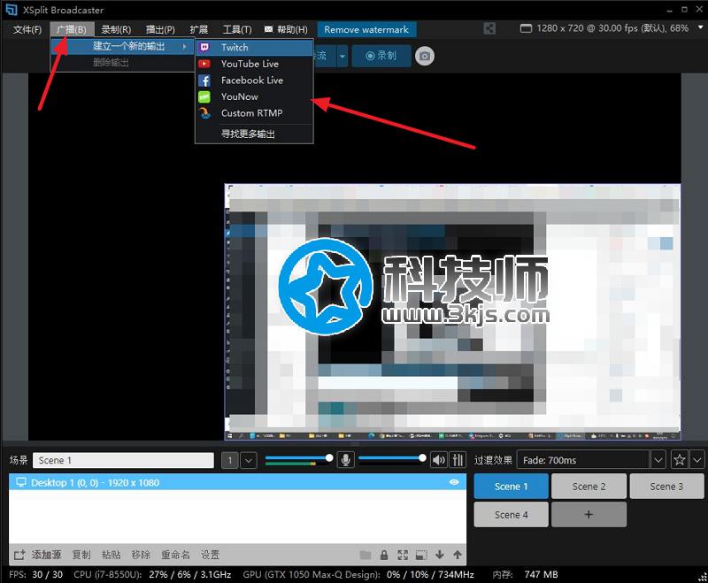The image size is (708, 583).
Task: Toggle visibility eye of Desktop 1 source
Action: pos(454,482)
